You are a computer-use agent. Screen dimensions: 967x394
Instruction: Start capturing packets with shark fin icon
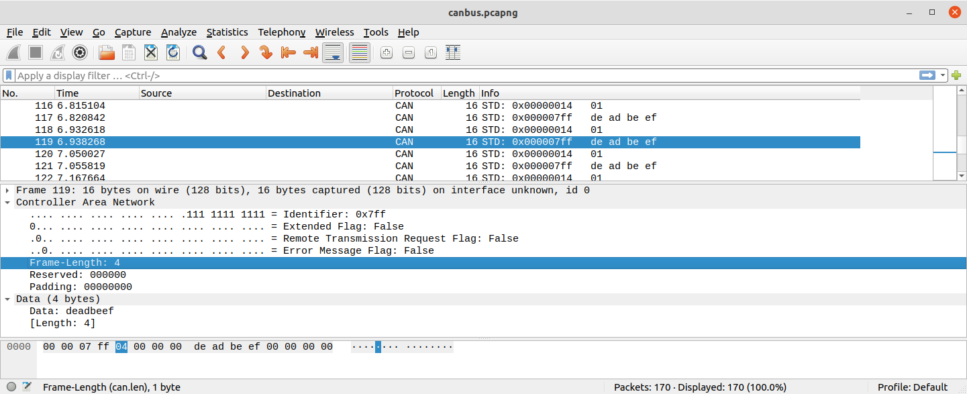point(15,52)
